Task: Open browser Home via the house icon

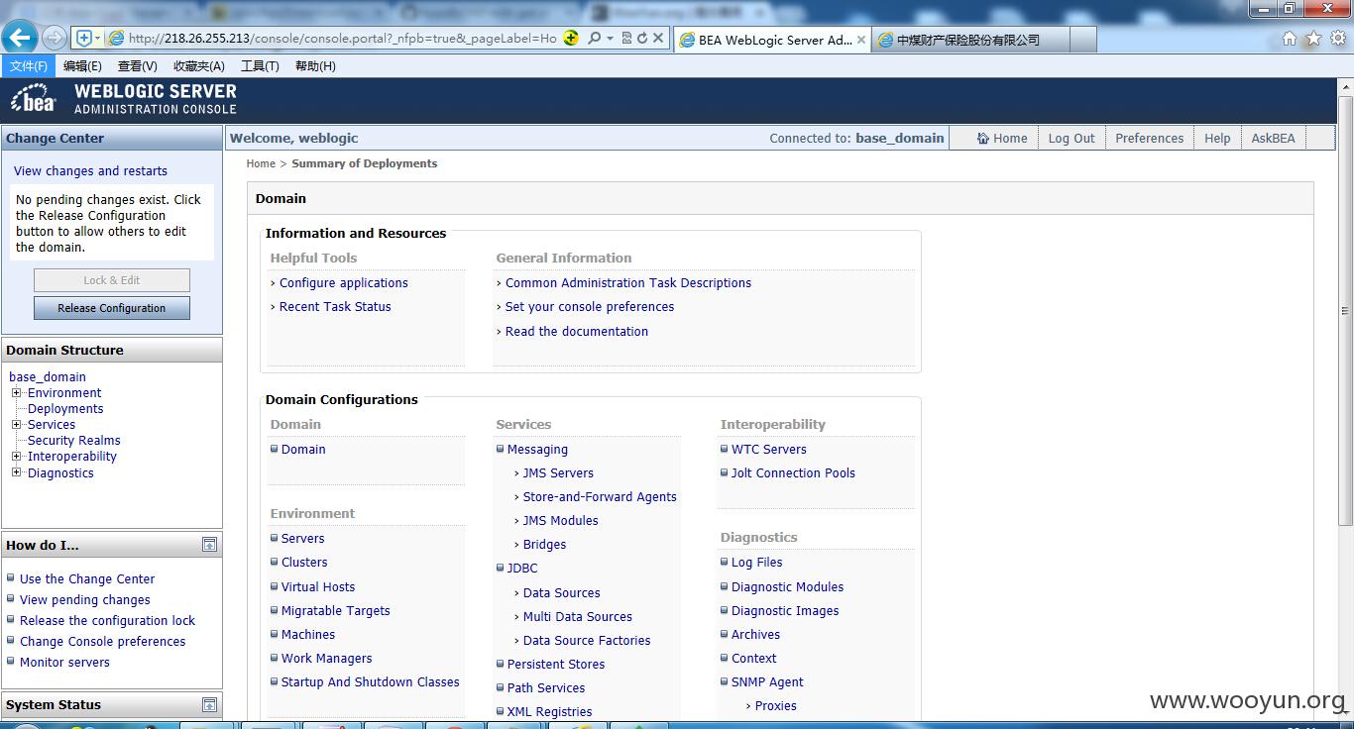Action: point(1290,39)
